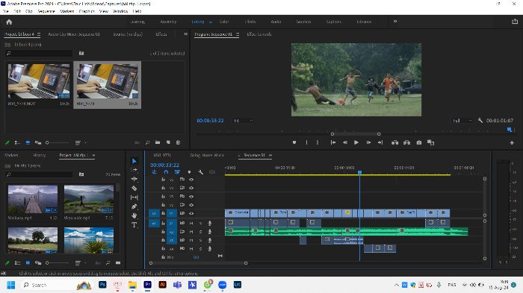Select the Selection arrow tool
This screenshot has width=523, height=293.
pyautogui.click(x=134, y=161)
